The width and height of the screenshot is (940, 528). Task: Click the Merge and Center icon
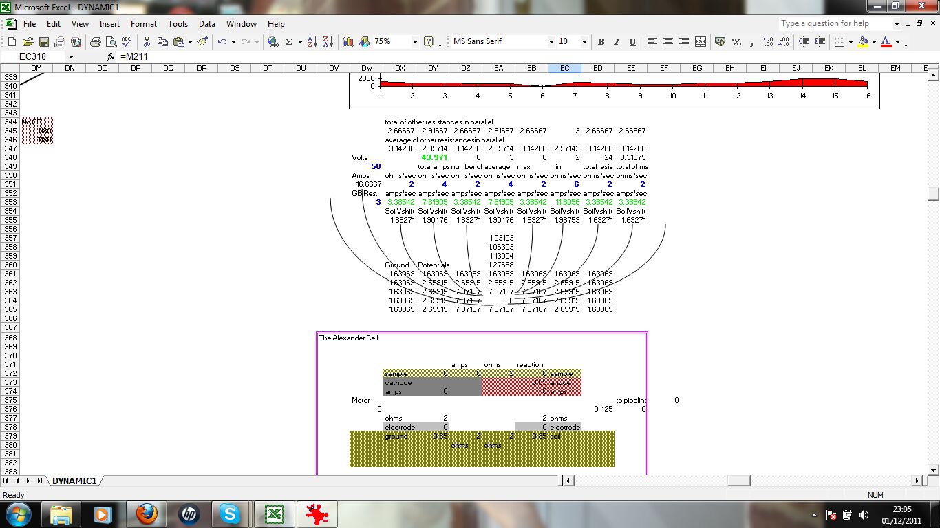coord(701,42)
